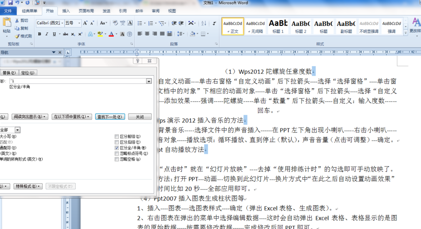
Task: Switch to the 替换 tab in dialog
Action: click(9, 73)
